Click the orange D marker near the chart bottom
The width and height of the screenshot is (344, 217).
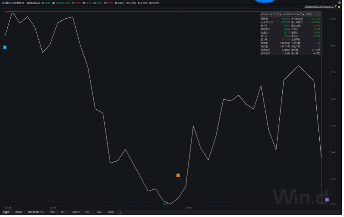(x=179, y=176)
